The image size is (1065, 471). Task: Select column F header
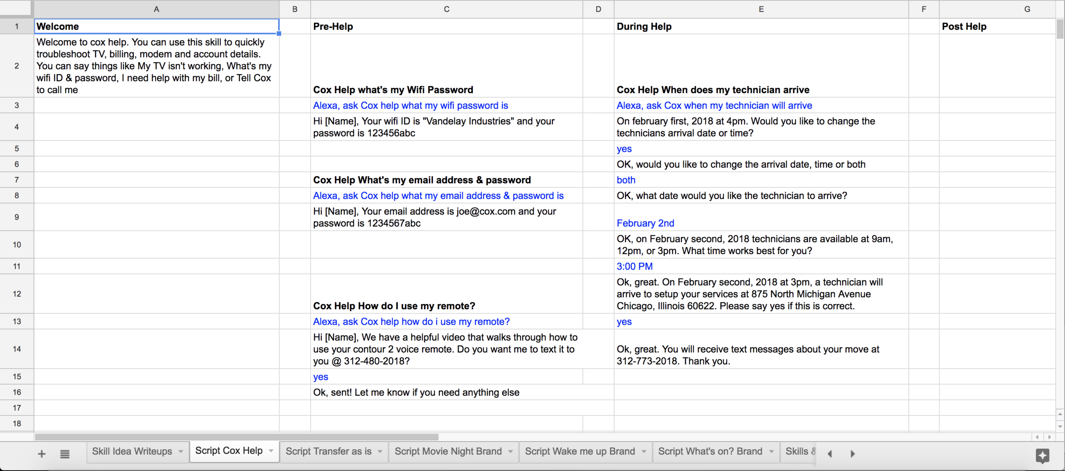[924, 9]
